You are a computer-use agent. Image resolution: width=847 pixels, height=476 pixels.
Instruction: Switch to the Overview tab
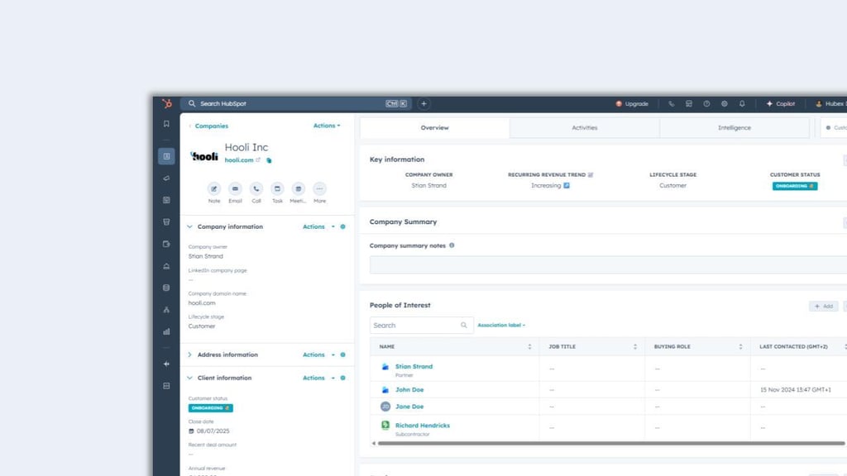435,128
